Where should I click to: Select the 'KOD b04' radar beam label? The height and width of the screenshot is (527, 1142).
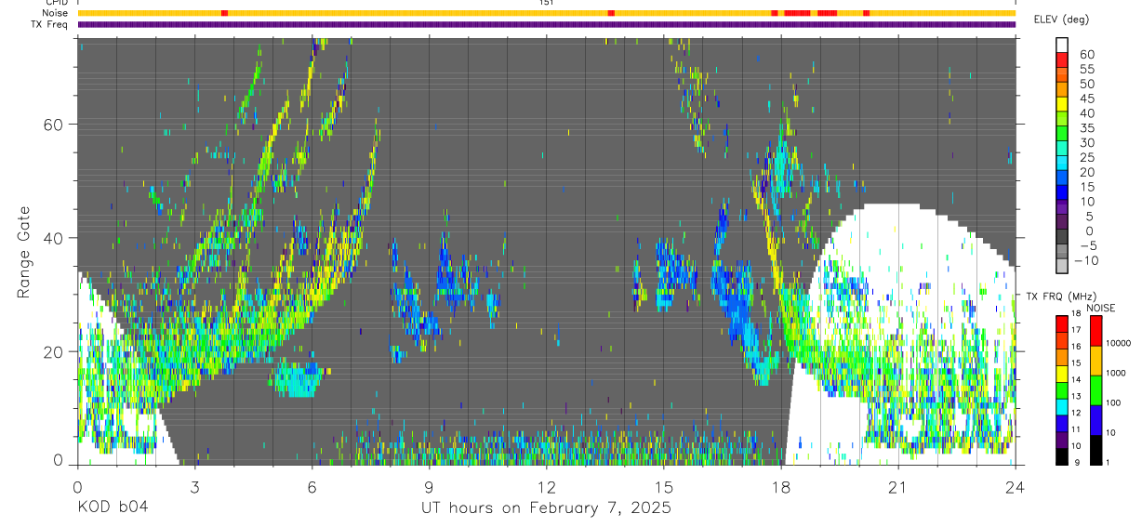(113, 507)
